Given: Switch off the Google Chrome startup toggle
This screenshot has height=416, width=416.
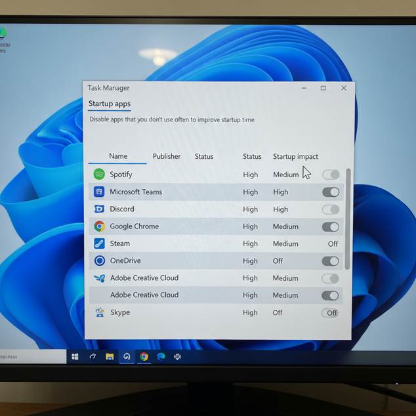Looking at the screenshot, I should [x=331, y=227].
